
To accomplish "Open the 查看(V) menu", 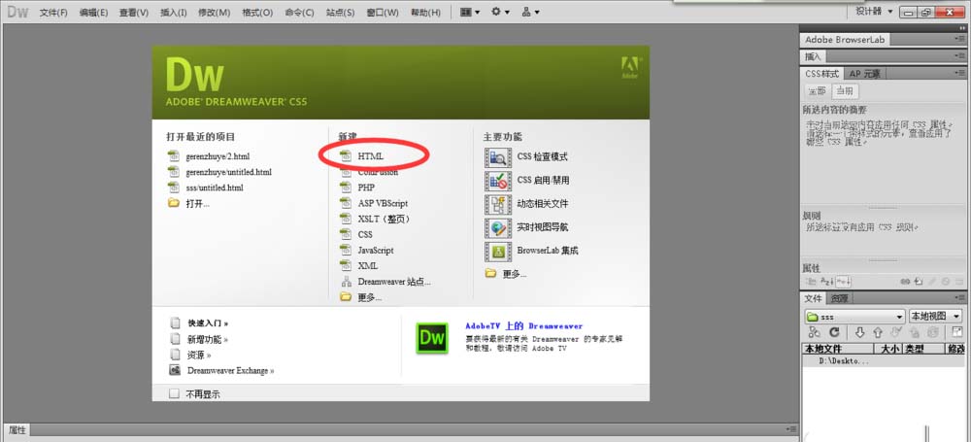I will click(x=134, y=13).
